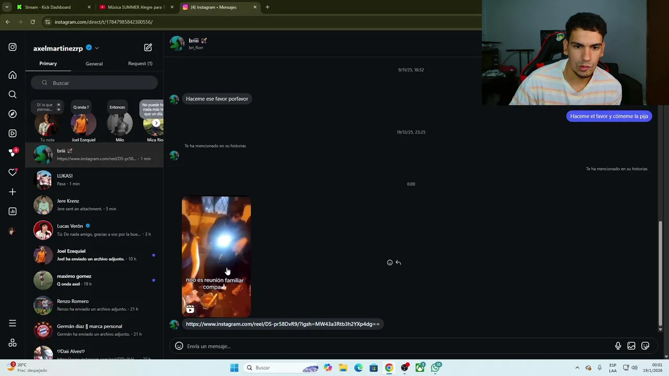Click the sent blue message bubble
Viewport: 669px width, 376px height.
pos(609,116)
